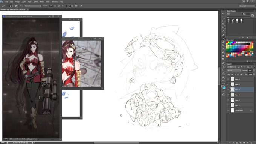This screenshot has height=144, width=256.
Task: Pick the red swatch in Swatches
Action: click(x=227, y=42)
